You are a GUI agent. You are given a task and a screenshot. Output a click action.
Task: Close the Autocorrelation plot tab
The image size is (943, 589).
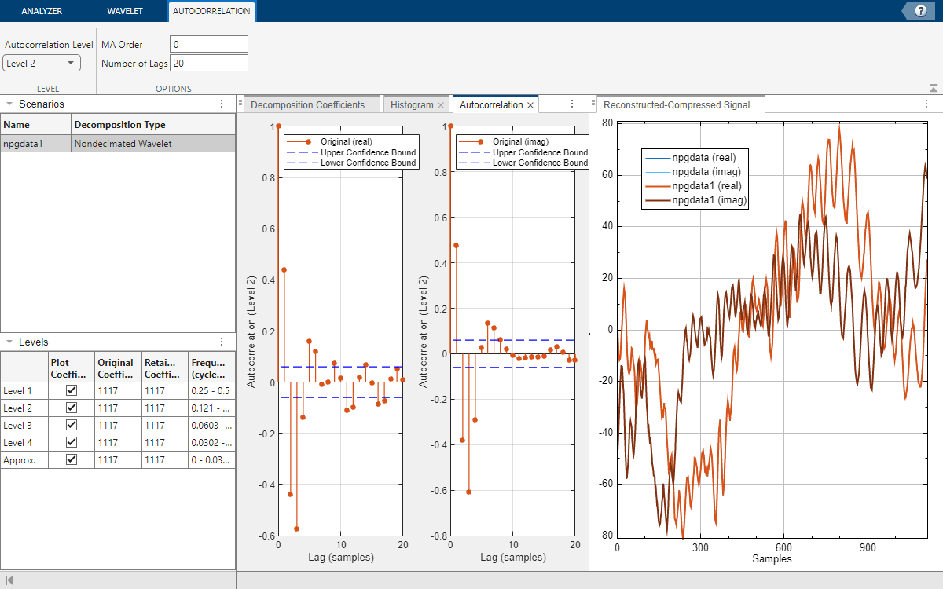(x=530, y=105)
